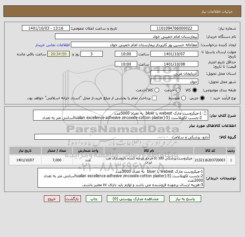Click the price validity date 1401/10/08 field

click(x=174, y=64)
